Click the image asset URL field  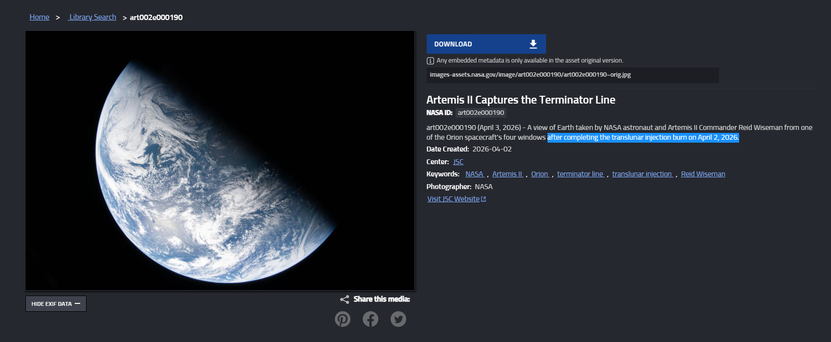click(x=572, y=75)
